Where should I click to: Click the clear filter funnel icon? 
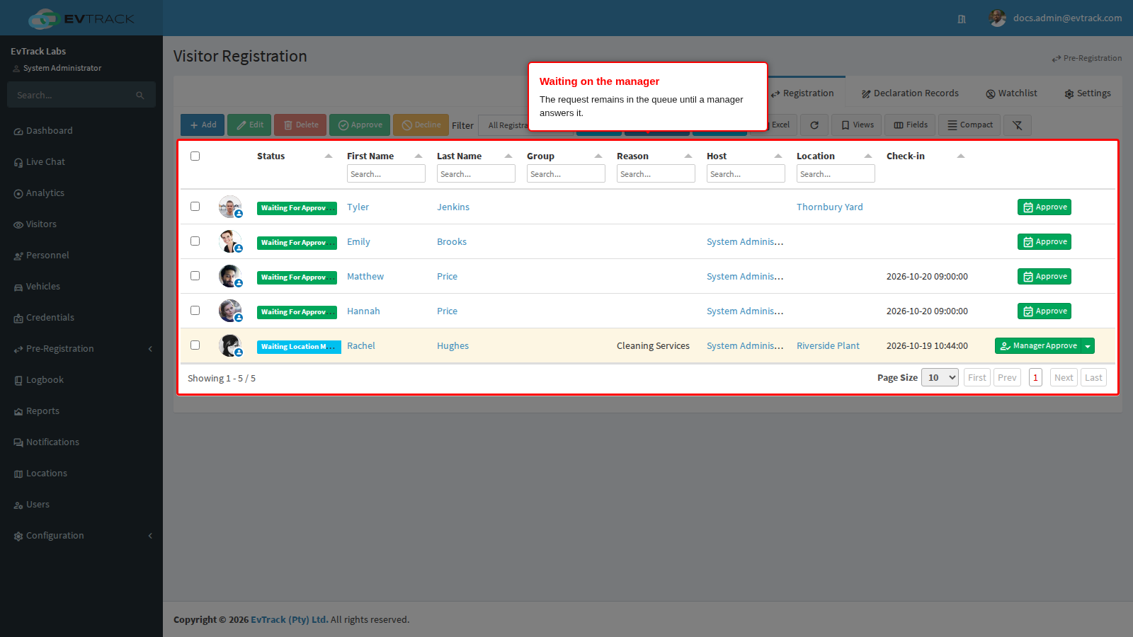[1018, 125]
